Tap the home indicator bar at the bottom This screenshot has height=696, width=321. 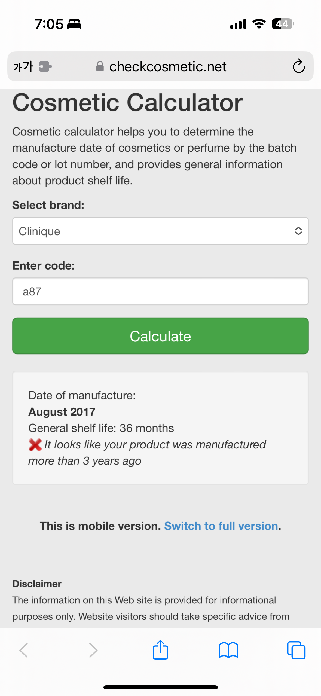[160, 687]
